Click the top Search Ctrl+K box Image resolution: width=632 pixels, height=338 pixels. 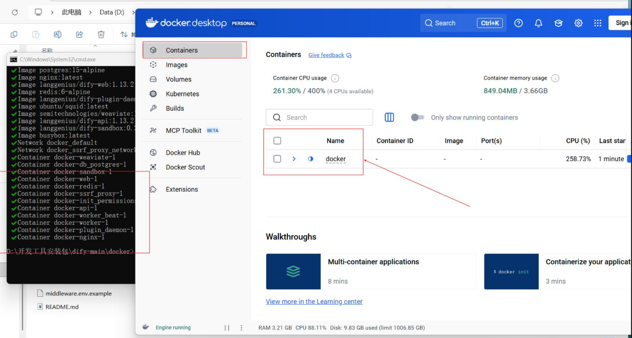pos(463,23)
